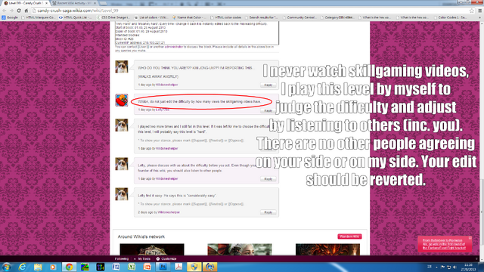Open the List of colors - Wiki bookmark
This screenshot has width=484, height=272.
coord(151,17)
